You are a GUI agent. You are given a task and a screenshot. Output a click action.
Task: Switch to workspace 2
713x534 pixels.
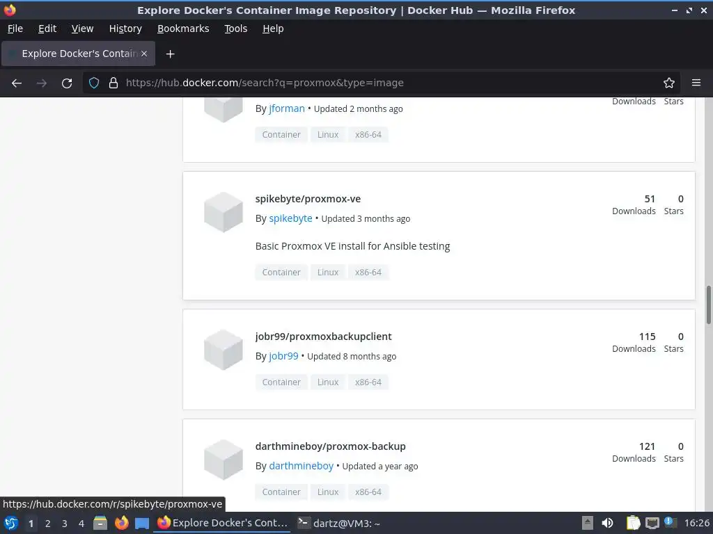click(48, 524)
